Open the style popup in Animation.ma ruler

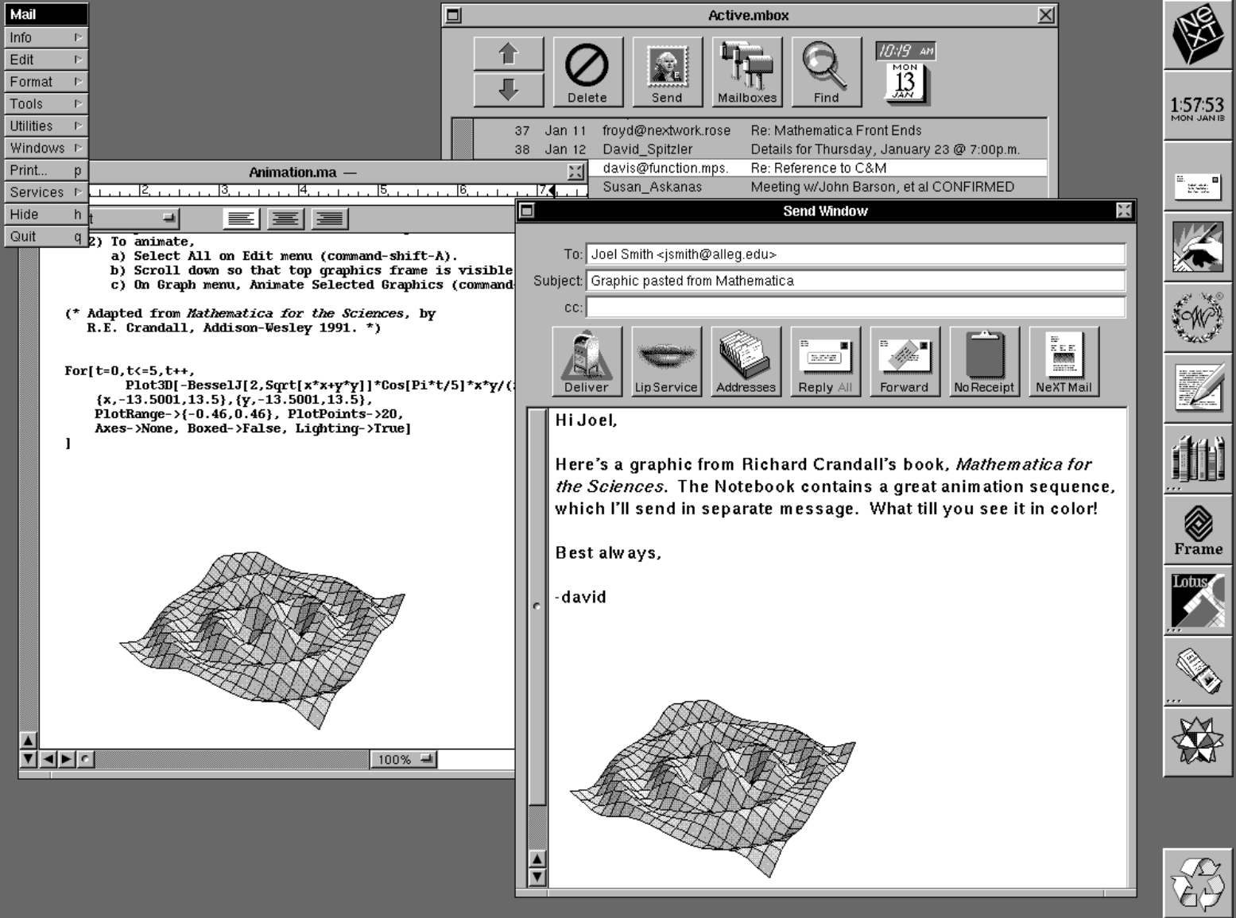point(134,218)
